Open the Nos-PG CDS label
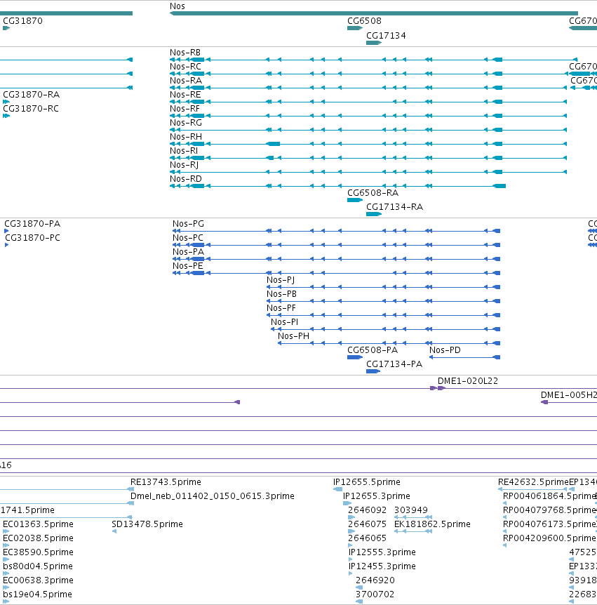This screenshot has width=597, height=605. click(188, 224)
